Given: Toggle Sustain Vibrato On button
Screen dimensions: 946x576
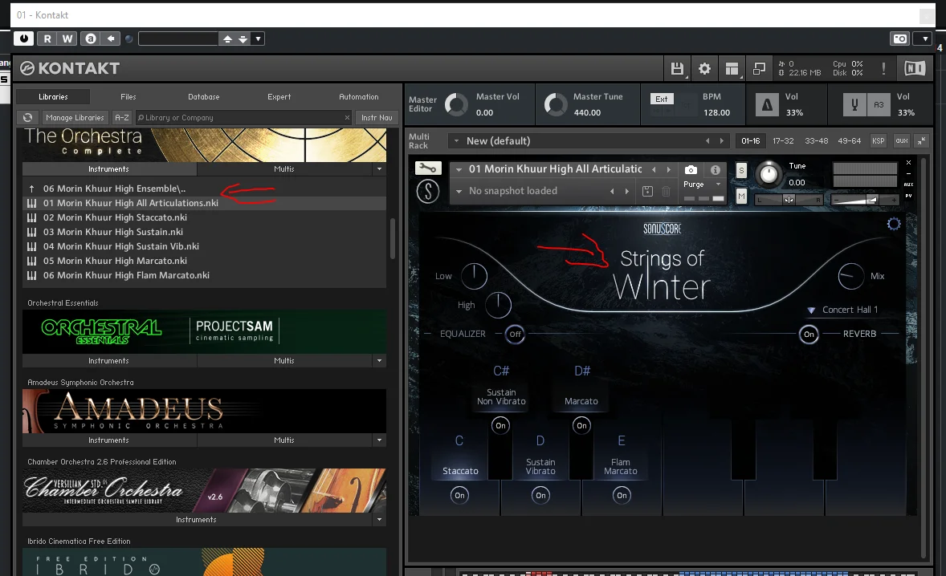Looking at the screenshot, I should [540, 495].
